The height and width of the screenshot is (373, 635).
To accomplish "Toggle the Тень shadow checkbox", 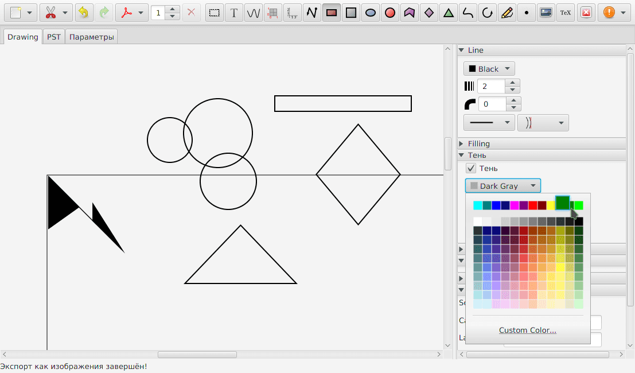I will point(470,168).
